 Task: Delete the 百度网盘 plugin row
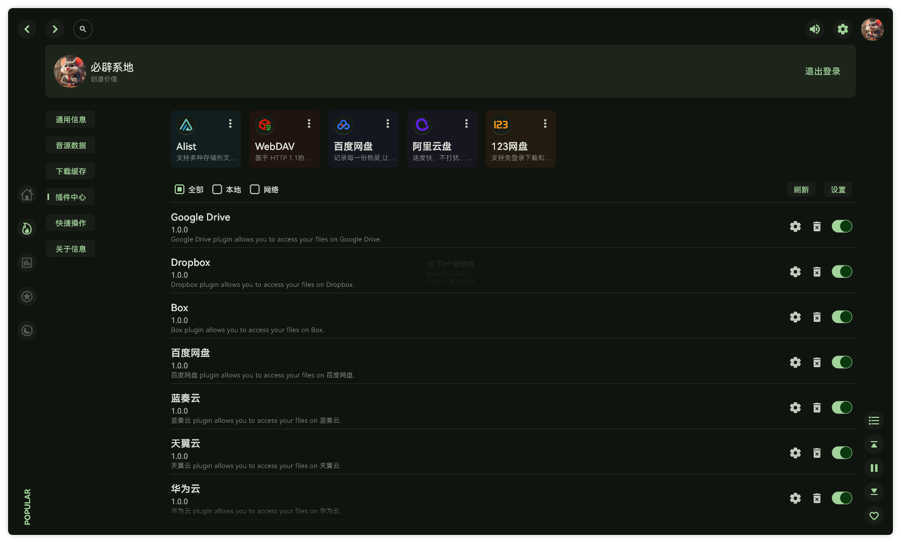[817, 362]
